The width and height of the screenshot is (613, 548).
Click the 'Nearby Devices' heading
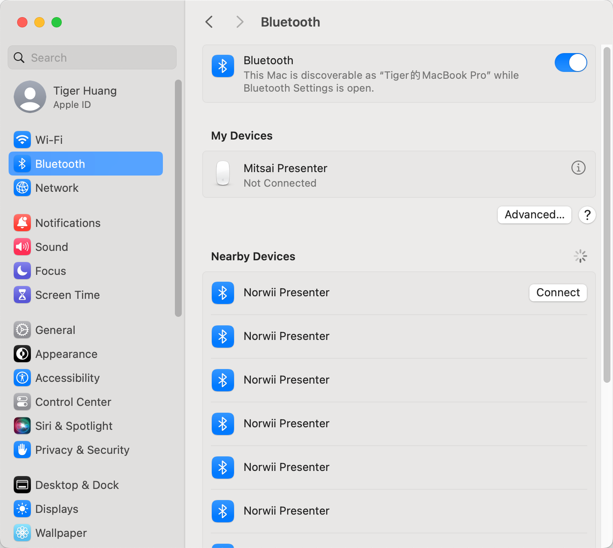253,256
